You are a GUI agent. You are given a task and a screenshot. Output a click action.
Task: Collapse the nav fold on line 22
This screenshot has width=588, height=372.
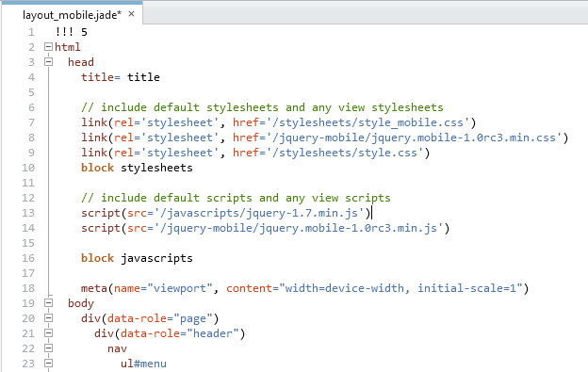tap(48, 348)
